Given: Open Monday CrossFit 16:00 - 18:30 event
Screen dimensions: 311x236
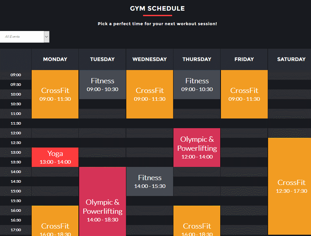Looking at the screenshot, I should [x=55, y=221].
